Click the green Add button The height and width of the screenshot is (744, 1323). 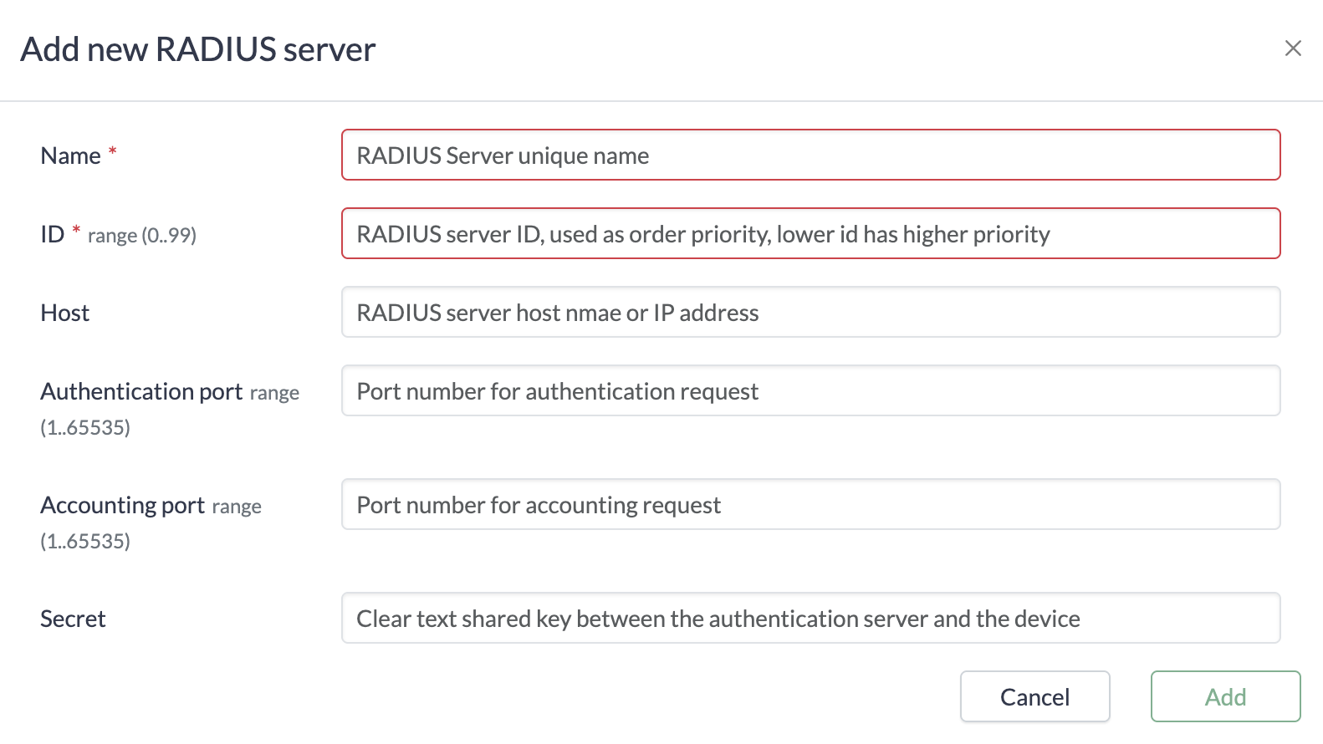click(1224, 696)
